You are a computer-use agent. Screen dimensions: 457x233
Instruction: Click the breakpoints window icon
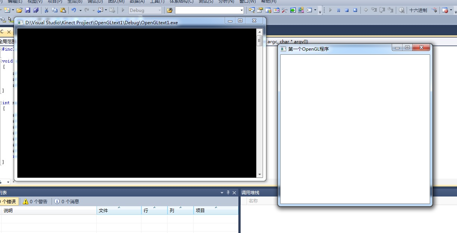click(x=445, y=10)
